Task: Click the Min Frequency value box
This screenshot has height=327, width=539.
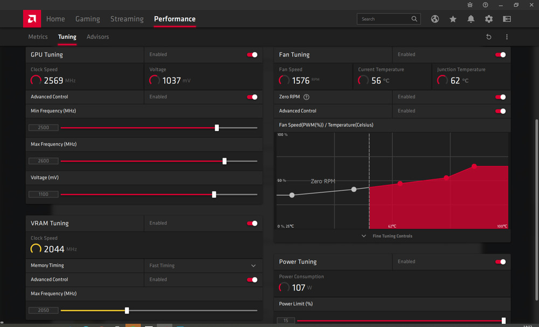Action: tap(43, 128)
